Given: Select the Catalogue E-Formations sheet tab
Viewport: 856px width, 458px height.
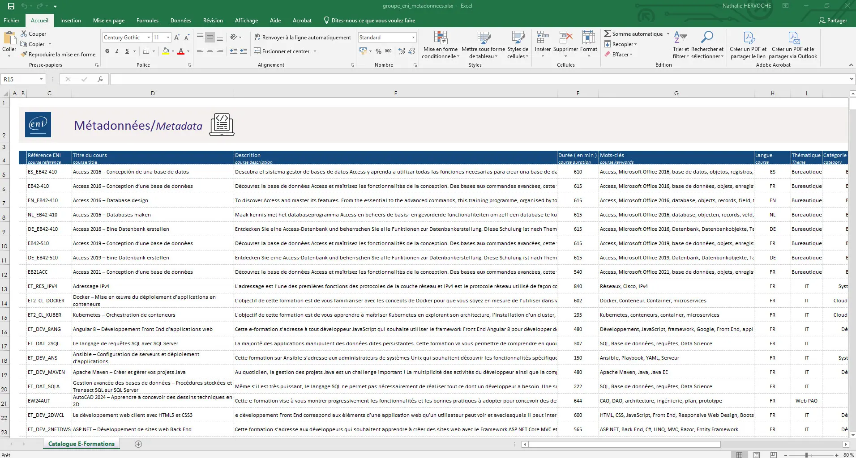Looking at the screenshot, I should (81, 444).
